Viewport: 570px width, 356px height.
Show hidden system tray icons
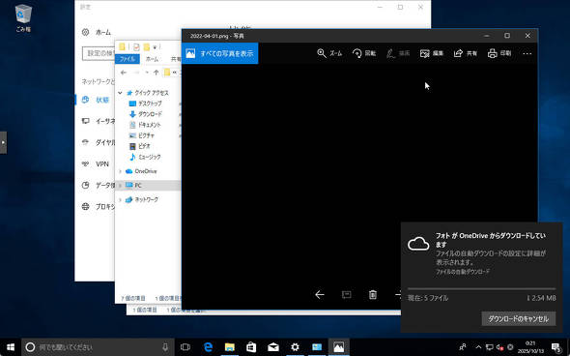click(478, 347)
